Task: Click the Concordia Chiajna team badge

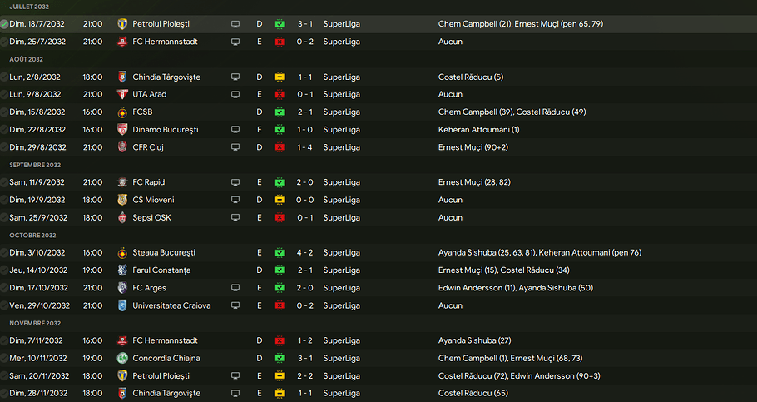Action: pyautogui.click(x=123, y=358)
